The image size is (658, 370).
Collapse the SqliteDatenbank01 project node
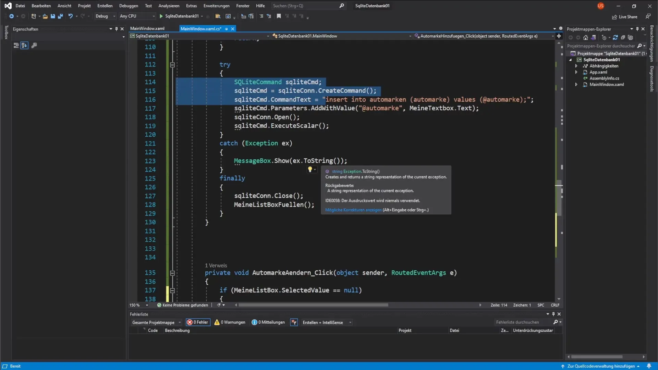tap(571, 60)
